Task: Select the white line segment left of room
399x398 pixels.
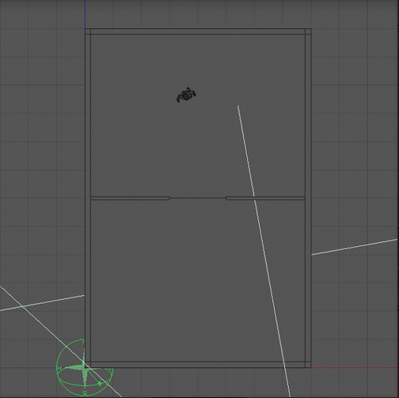Action: [42, 303]
